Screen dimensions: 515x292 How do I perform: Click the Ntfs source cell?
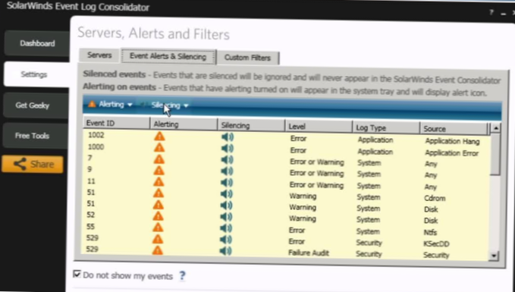[430, 233]
